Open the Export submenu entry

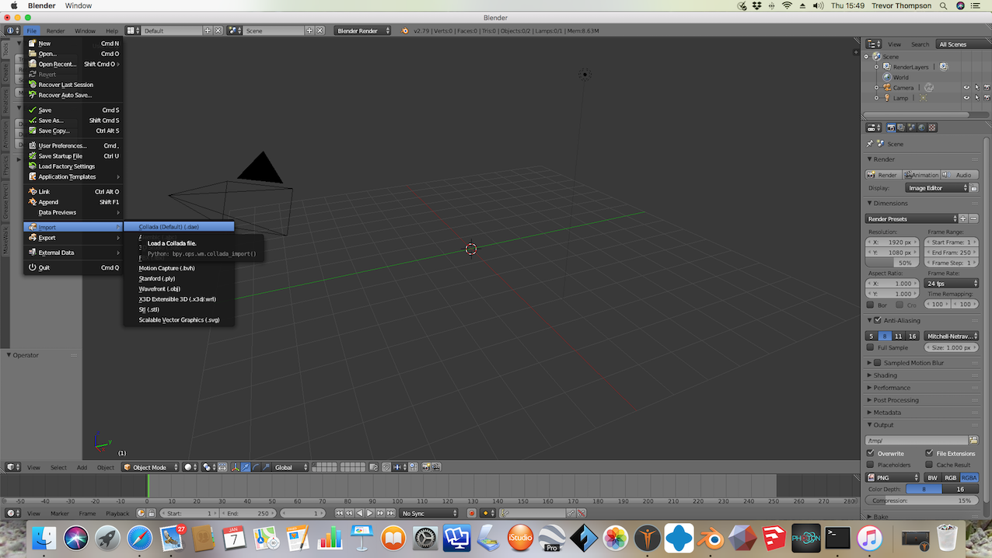coord(73,238)
